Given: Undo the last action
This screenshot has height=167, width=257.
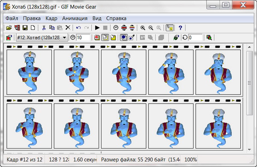Looking at the screenshot, I should click(x=78, y=28).
